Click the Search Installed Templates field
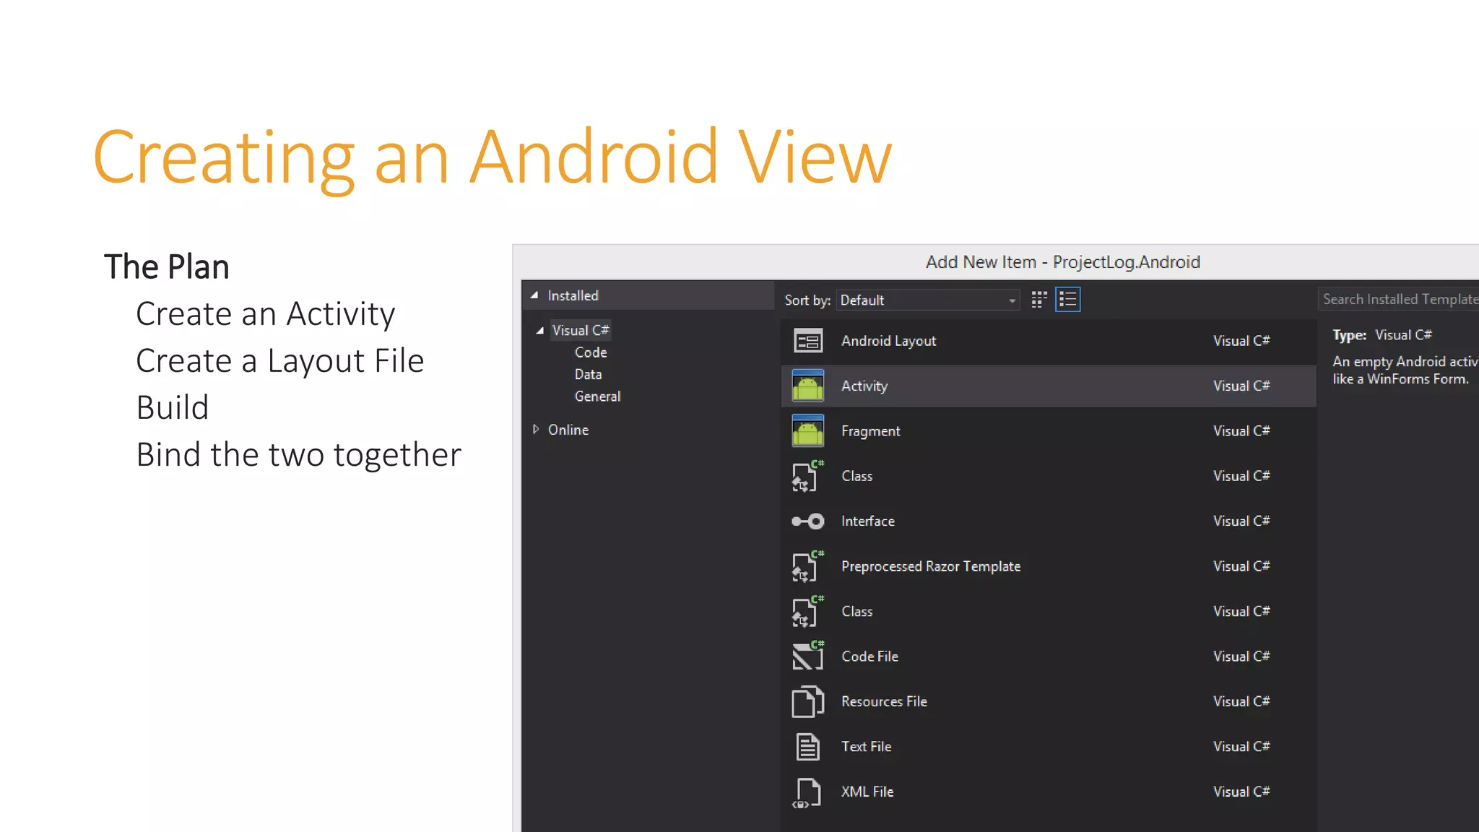This screenshot has width=1479, height=832. (1398, 299)
